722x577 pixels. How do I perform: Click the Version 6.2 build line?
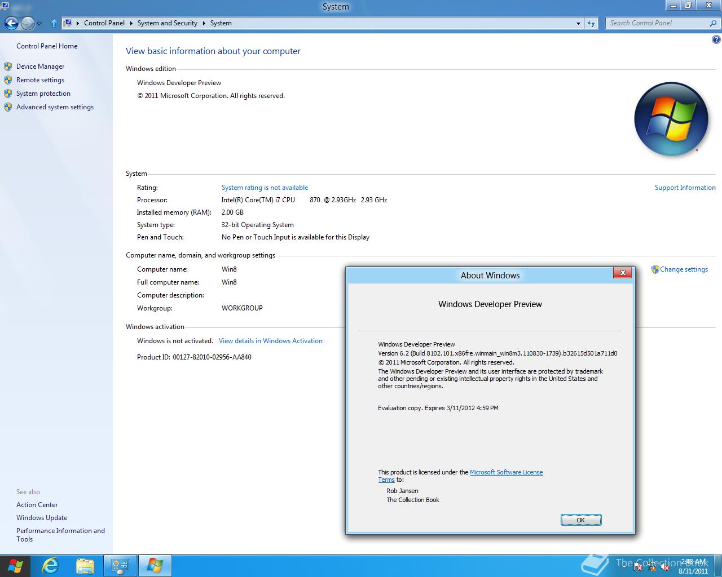click(x=498, y=353)
